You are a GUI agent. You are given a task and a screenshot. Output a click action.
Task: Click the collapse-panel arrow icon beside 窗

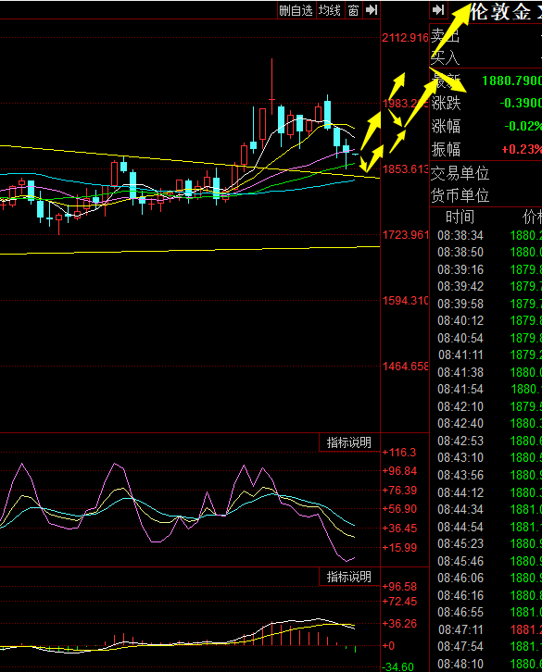(x=372, y=10)
